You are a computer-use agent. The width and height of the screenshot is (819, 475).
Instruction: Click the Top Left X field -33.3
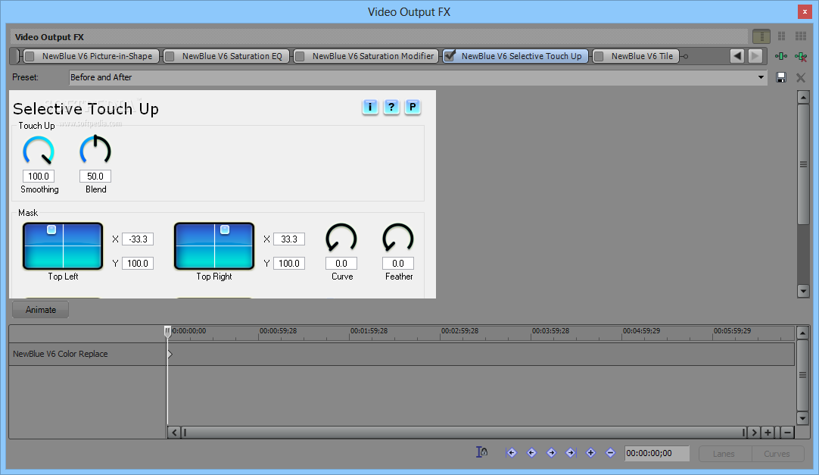(138, 239)
